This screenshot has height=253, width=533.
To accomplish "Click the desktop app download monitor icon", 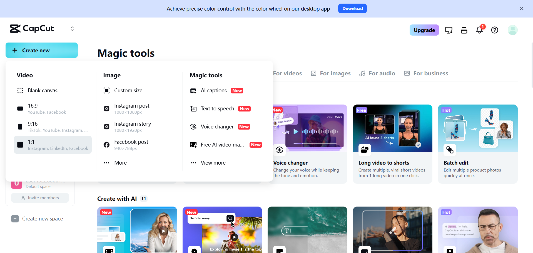I will point(449,30).
